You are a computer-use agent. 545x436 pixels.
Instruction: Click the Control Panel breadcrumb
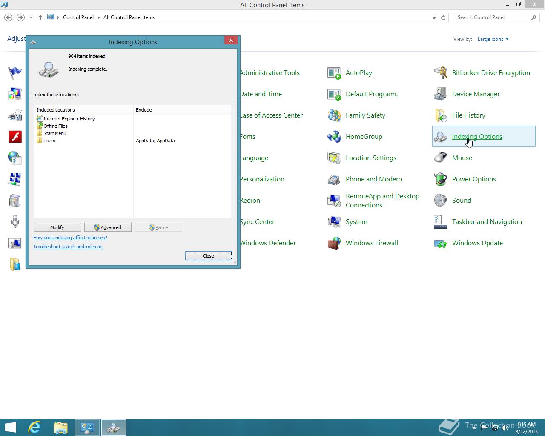[x=78, y=17]
